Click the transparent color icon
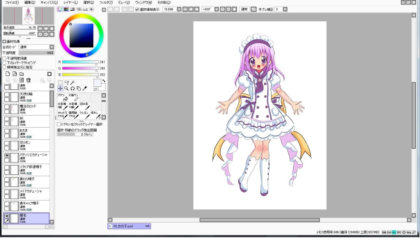 pos(95,89)
